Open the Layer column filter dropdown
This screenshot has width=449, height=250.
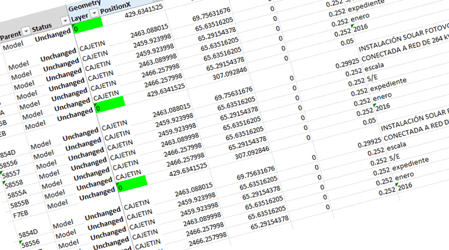[x=94, y=13]
